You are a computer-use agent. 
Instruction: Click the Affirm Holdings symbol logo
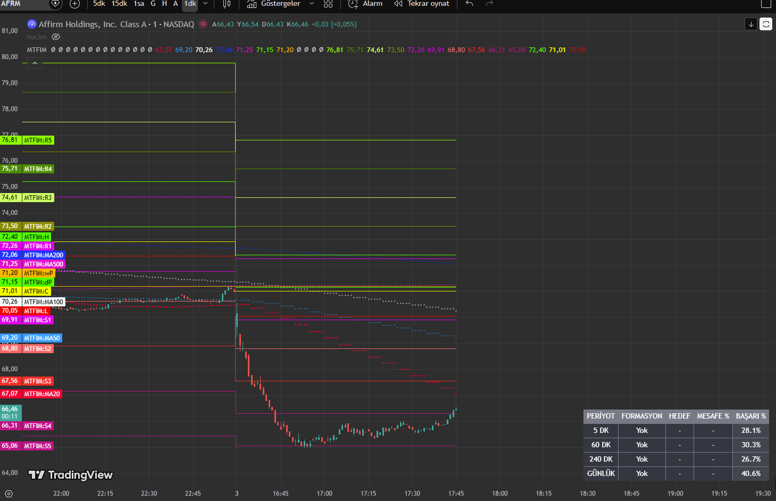pyautogui.click(x=32, y=24)
